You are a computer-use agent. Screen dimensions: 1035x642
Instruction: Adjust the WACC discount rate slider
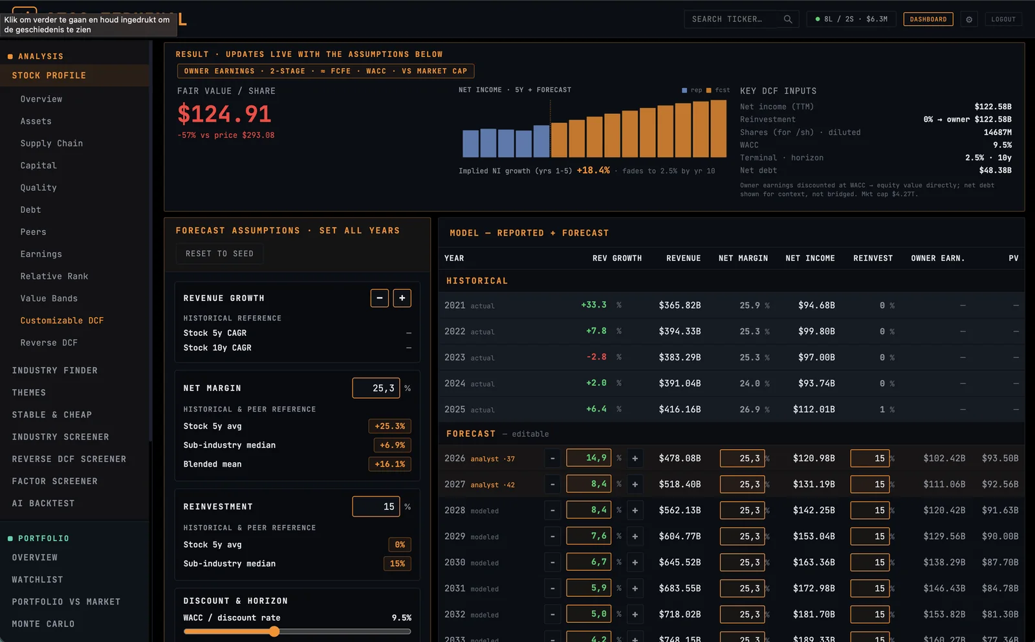click(x=298, y=632)
